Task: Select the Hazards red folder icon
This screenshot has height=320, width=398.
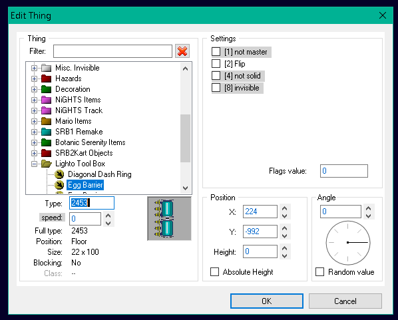Action: click(46, 79)
